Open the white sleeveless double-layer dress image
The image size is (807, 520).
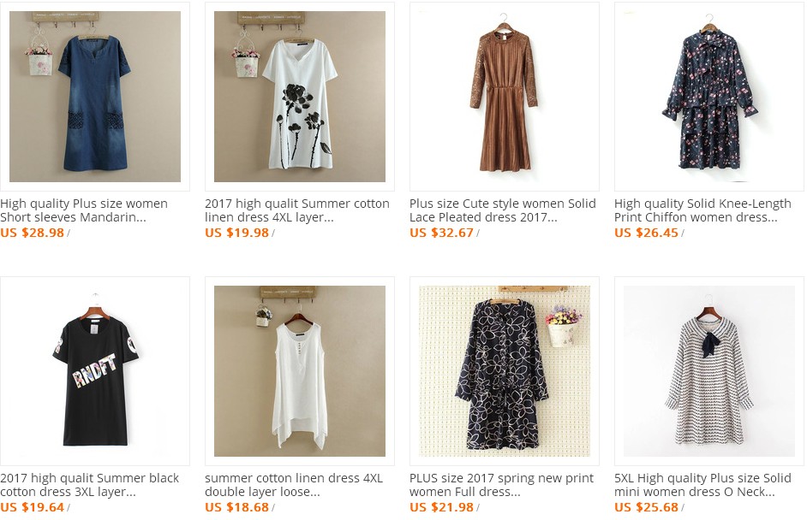click(299, 371)
